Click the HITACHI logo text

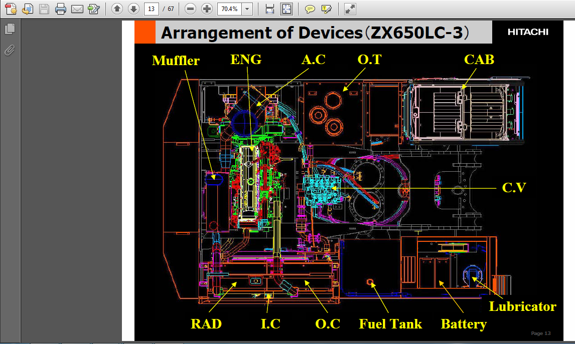coord(528,32)
